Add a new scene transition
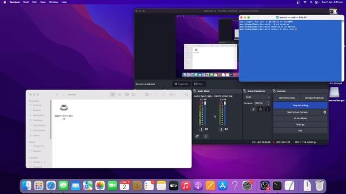The width and height of the screenshot is (346, 194). (x=253, y=109)
